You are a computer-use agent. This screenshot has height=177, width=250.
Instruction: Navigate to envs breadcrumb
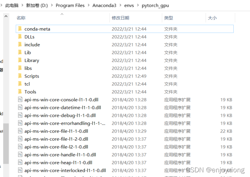129,5
